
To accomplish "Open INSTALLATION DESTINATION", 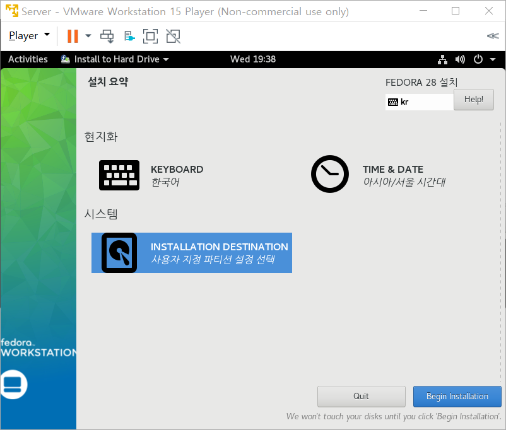I will coord(192,253).
